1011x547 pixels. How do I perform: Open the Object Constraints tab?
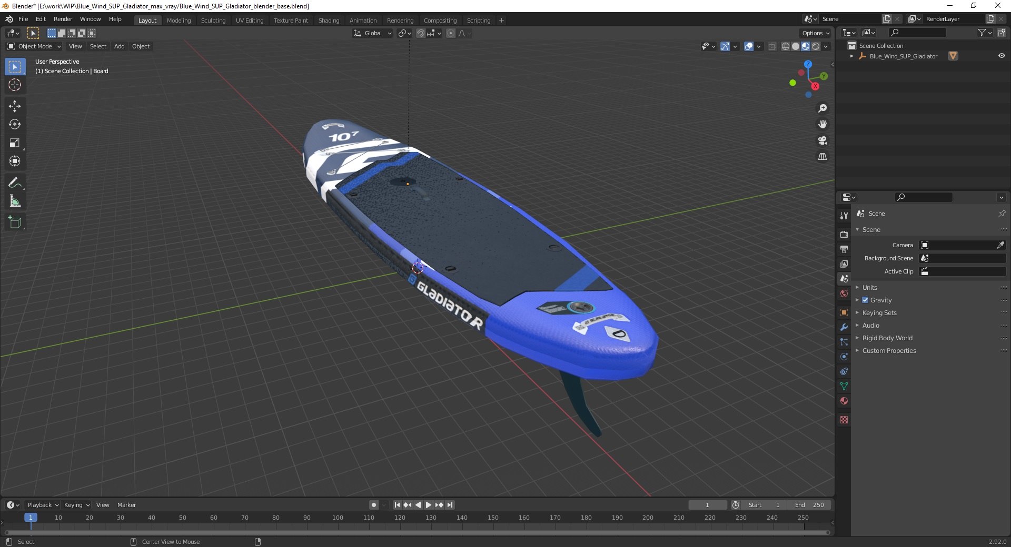(x=844, y=371)
